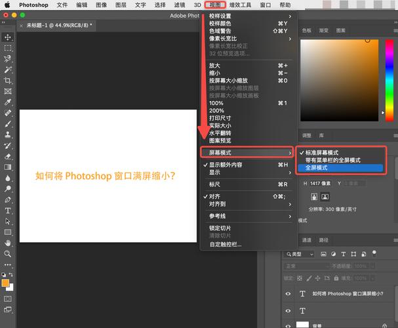Select the 未标题-1 document tab
This screenshot has width=398, height=328.
tap(56, 26)
